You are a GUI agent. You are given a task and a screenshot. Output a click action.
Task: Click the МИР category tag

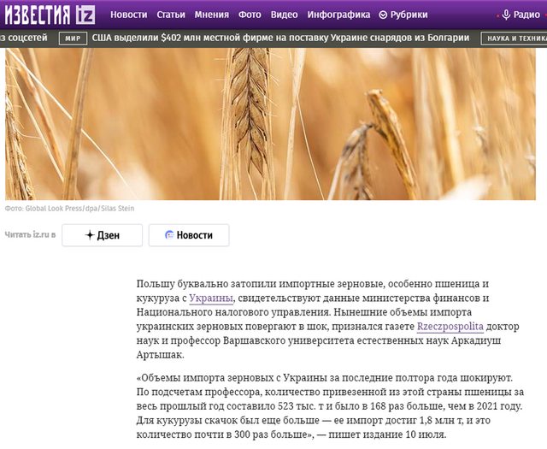73,38
